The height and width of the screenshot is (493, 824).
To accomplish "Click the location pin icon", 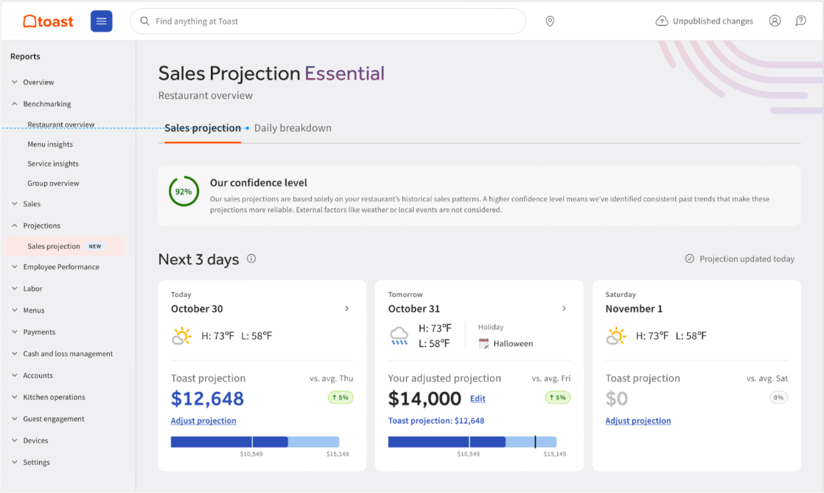I will click(550, 21).
